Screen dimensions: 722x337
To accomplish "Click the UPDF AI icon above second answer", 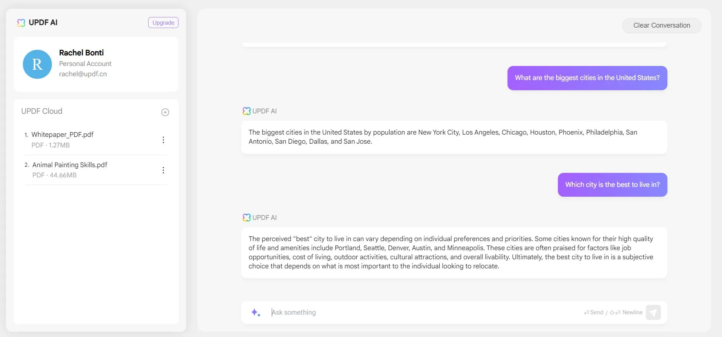I will [247, 218].
